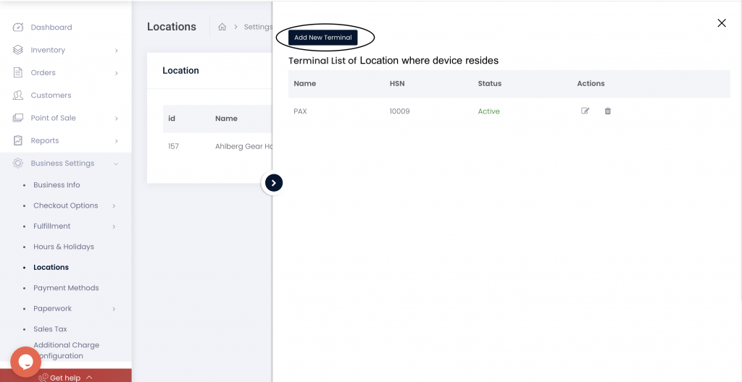Select the Sales Tax menu item
Screen dimensions: 742x382
tap(50, 329)
